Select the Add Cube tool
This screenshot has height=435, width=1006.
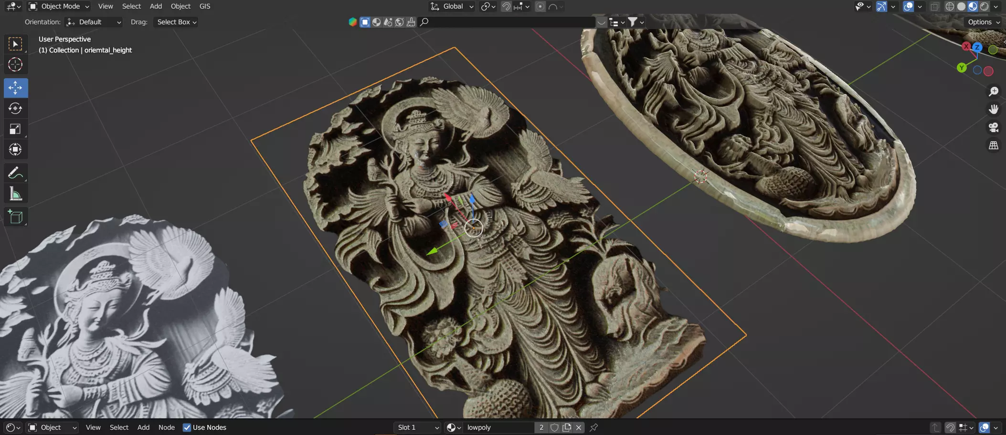pos(16,217)
